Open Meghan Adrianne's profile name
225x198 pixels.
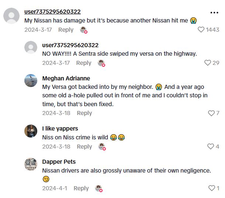click(x=66, y=78)
